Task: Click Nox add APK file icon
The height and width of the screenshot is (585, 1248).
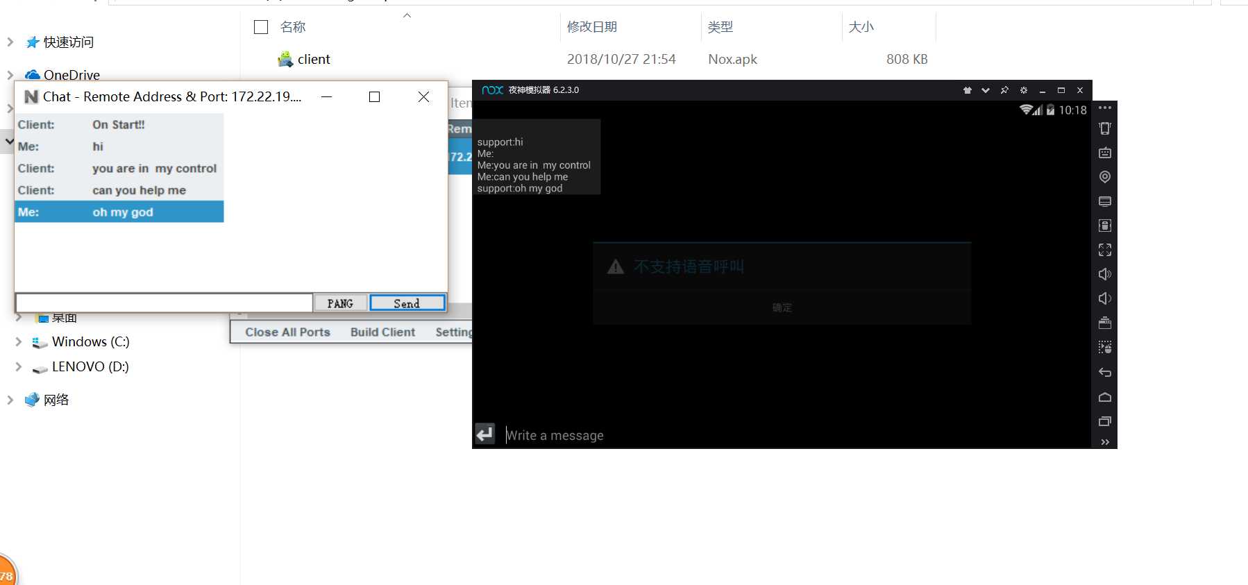Action: click(1105, 226)
